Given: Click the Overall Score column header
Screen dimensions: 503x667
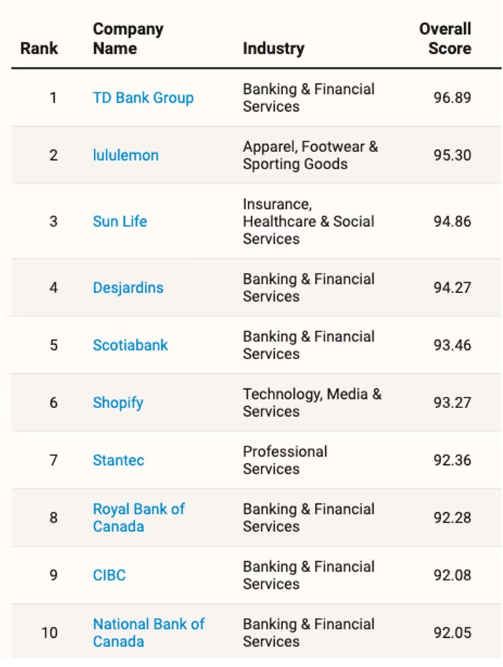Looking at the screenshot, I should [445, 38].
